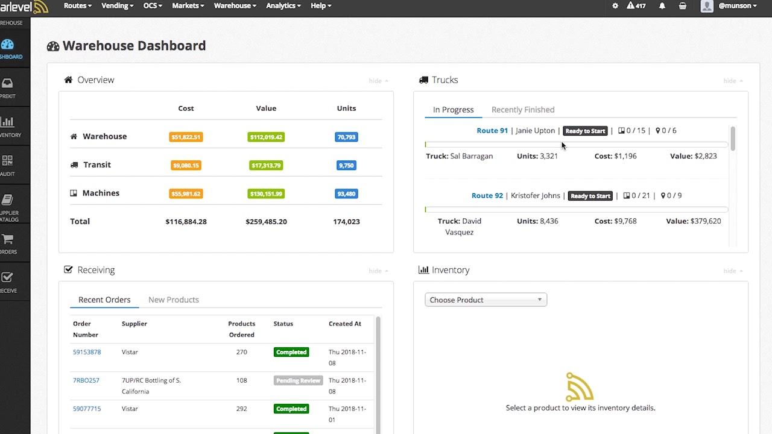Click the Pending Review status badge
This screenshot has height=434, width=772.
[x=298, y=380]
